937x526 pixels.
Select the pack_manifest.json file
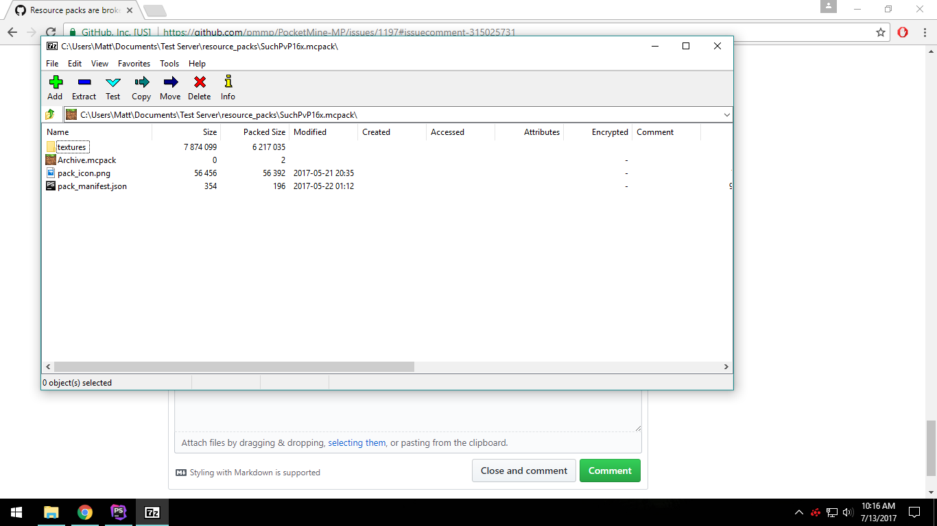pyautogui.click(x=91, y=186)
